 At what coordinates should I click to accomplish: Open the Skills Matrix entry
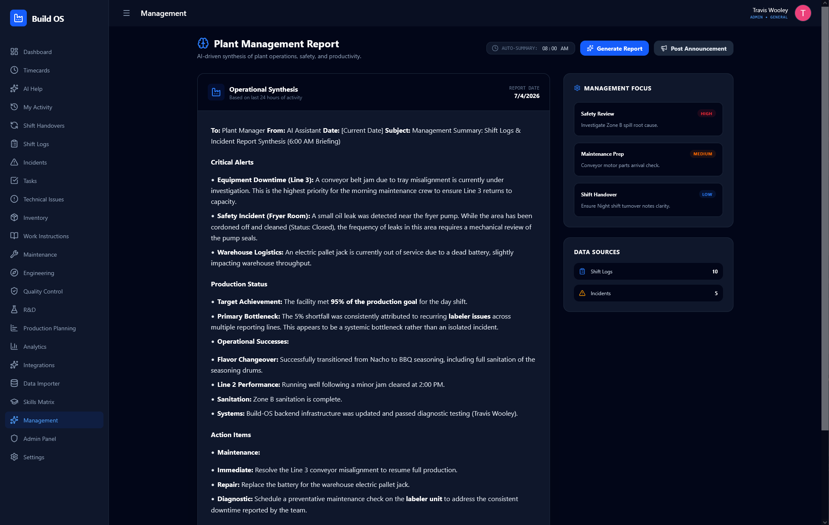54,401
